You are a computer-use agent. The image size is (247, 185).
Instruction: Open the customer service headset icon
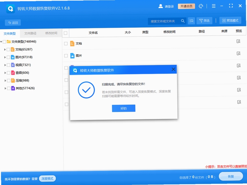pyautogui.click(x=201, y=6)
